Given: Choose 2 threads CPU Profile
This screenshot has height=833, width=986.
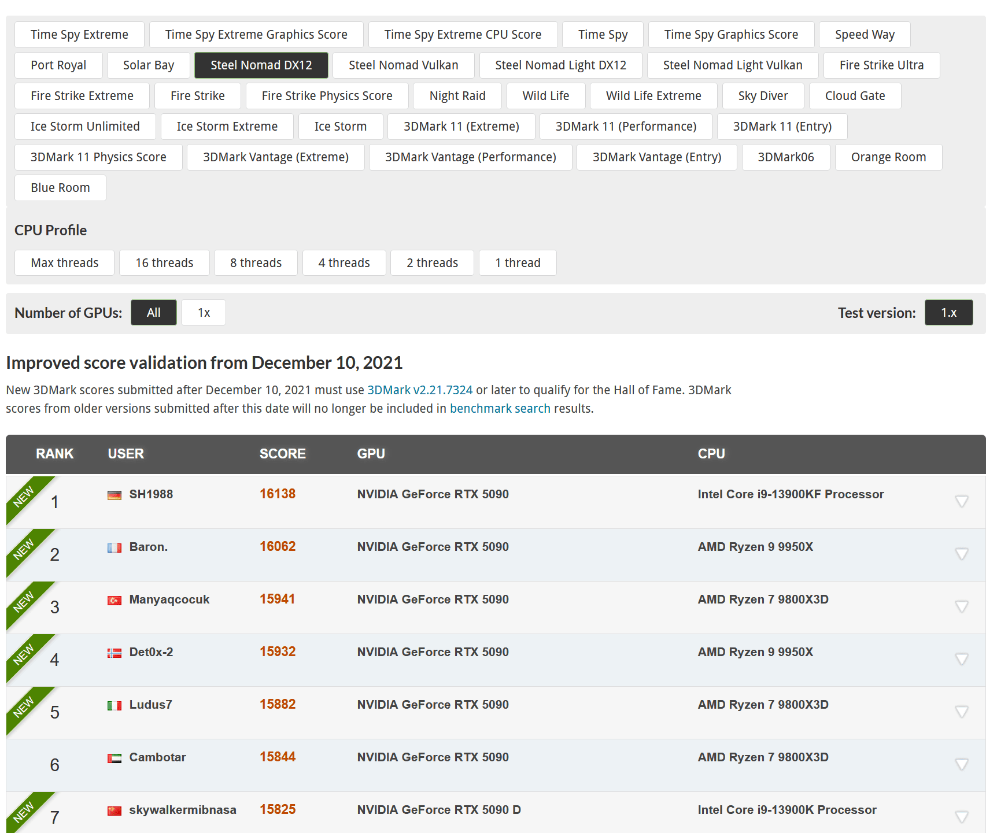Looking at the screenshot, I should [x=433, y=263].
